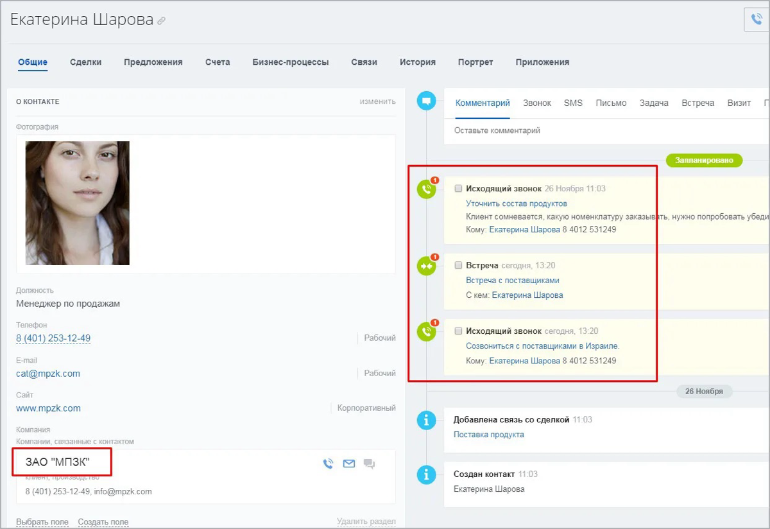770x529 pixels.
Task: Click the 'Создать поле' link
Action: 103,522
